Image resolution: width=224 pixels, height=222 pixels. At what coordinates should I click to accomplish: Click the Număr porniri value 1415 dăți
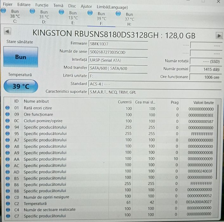pyautogui.click(x=205, y=69)
